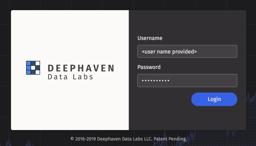The height and width of the screenshot is (146, 256).
Task: Click the top-right white square of logo
Action: point(38,63)
